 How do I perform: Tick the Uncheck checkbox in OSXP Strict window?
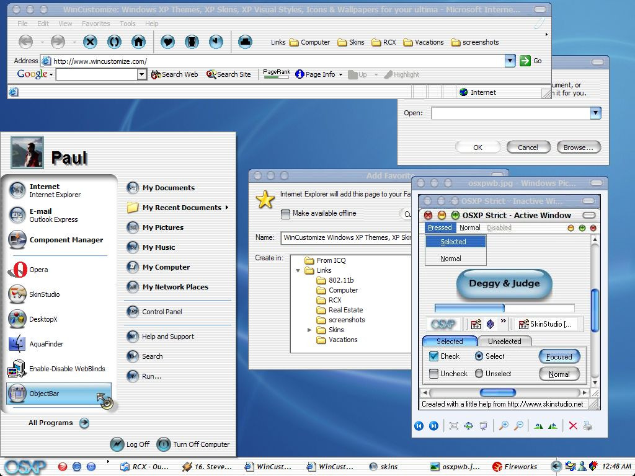(433, 374)
